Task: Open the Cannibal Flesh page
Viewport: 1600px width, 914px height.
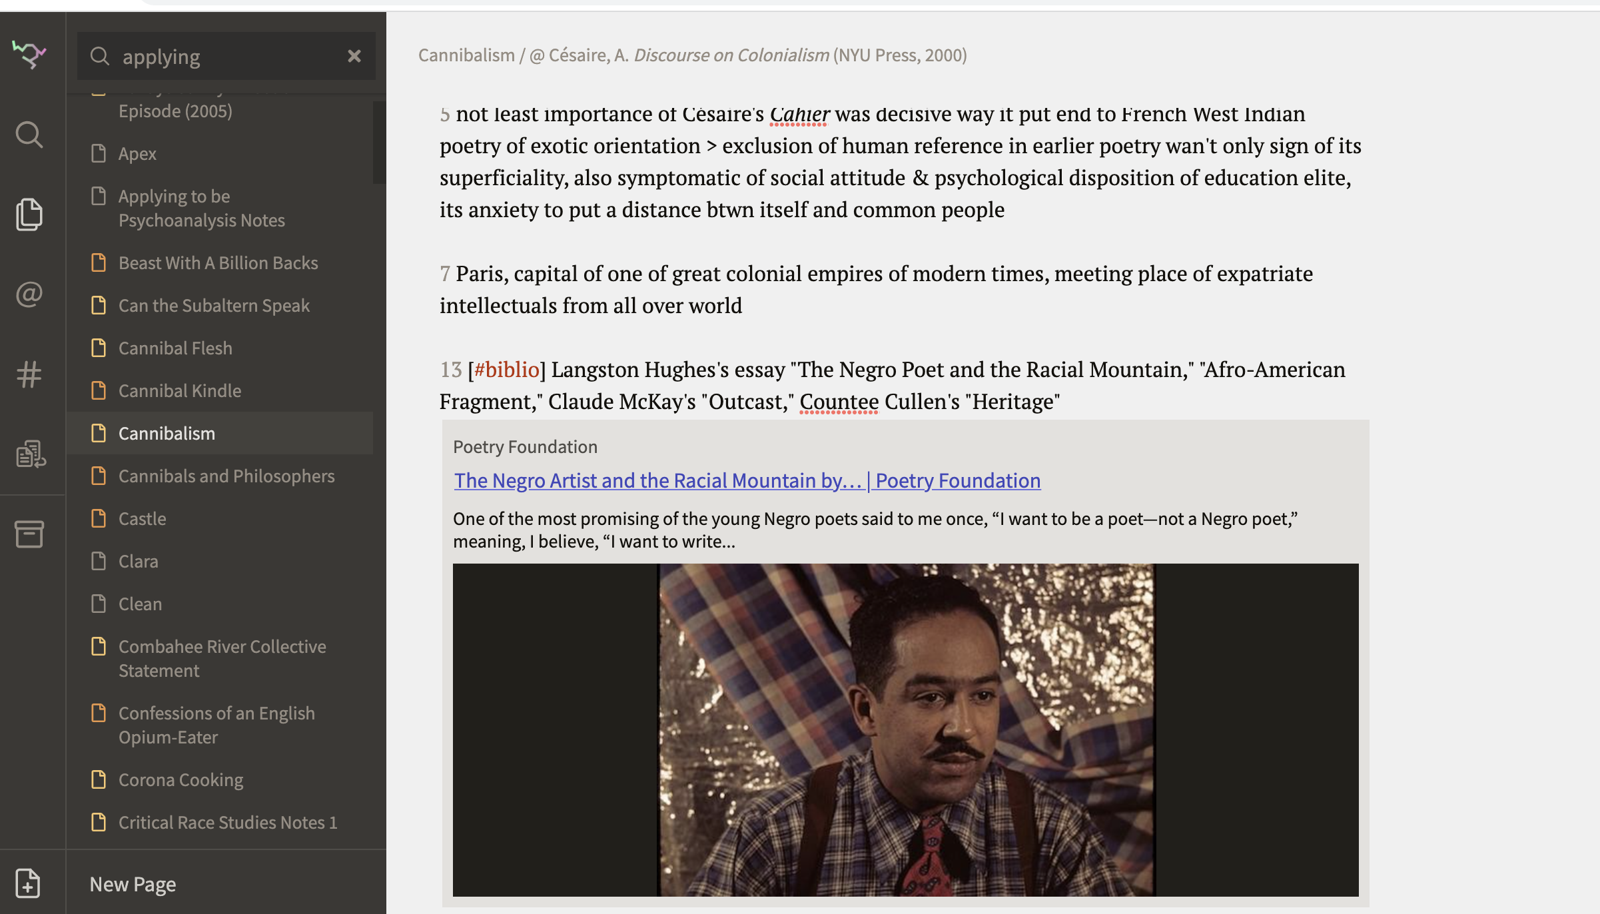Action: coord(175,348)
